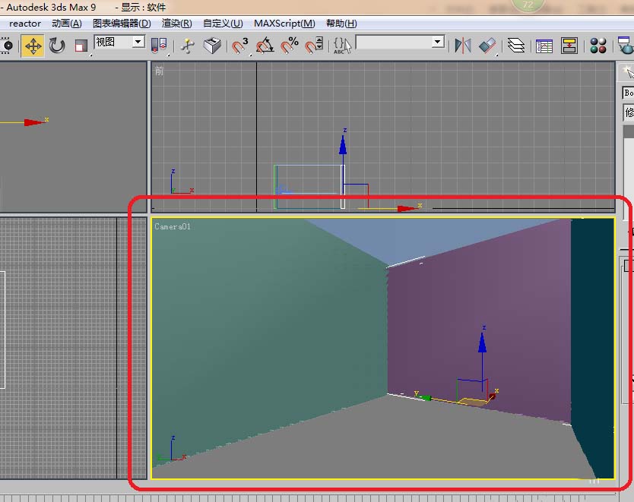Open the Mirror tool
The image size is (634, 502).
[462, 46]
